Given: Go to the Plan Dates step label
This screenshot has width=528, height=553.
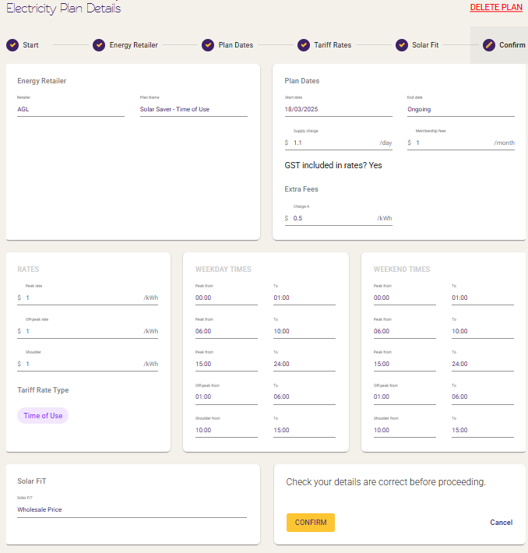Looking at the screenshot, I should 236,45.
